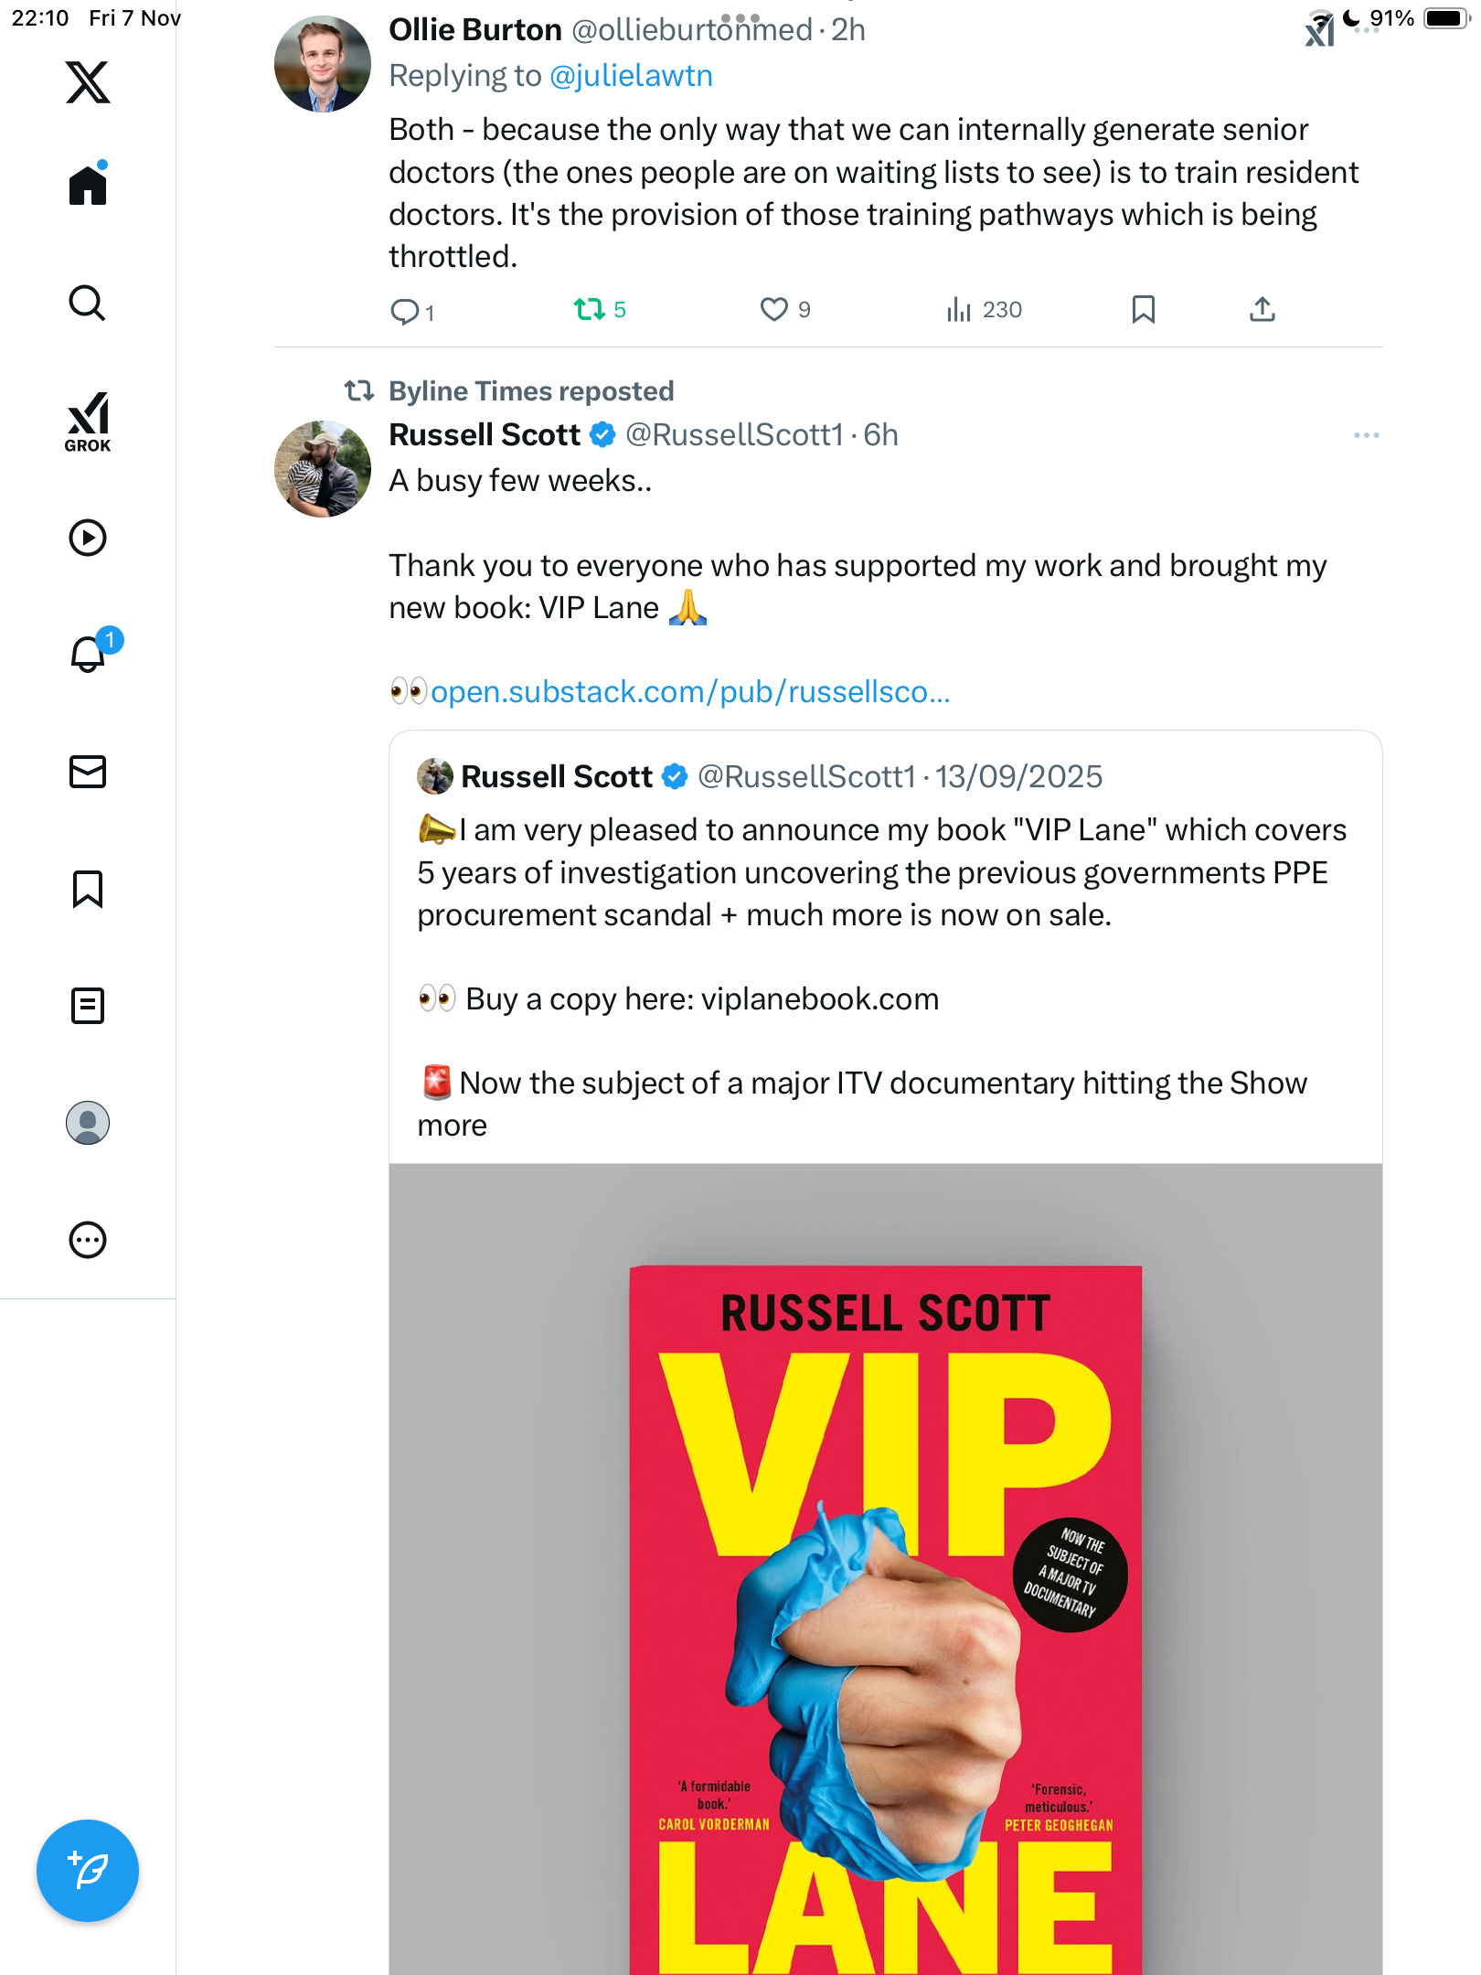The height and width of the screenshot is (1975, 1481).
Task: Open more options on Russell Scott's post
Action: tap(1366, 435)
